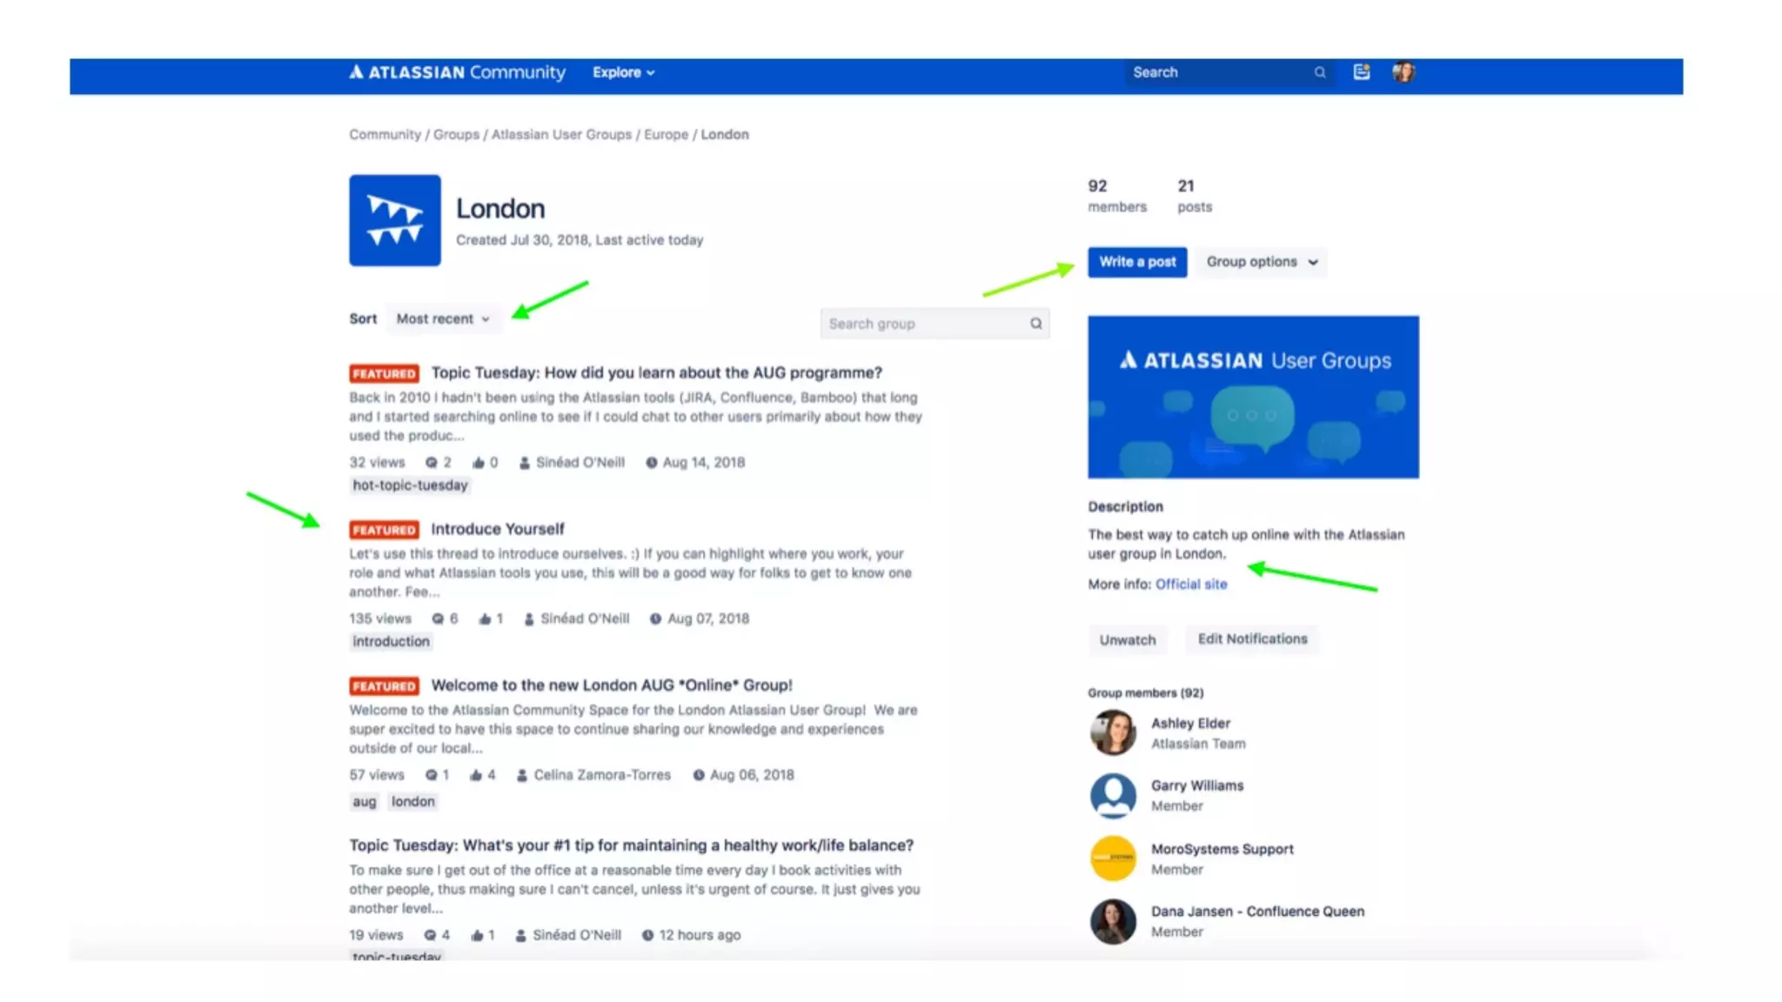Click the Write a post button
The height and width of the screenshot is (1002, 1782).
click(x=1136, y=262)
